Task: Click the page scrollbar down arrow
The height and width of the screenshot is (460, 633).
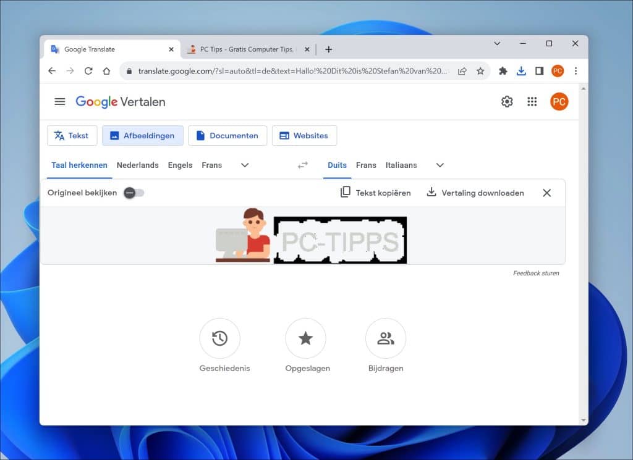Action: (583, 420)
